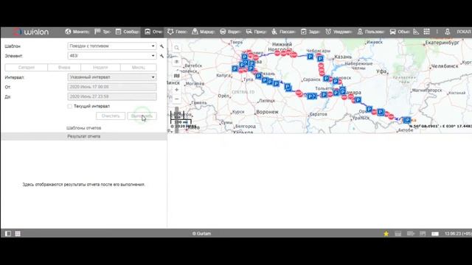Click the map search magnifier icon
This screenshot has width=472, height=265.
click(177, 48)
